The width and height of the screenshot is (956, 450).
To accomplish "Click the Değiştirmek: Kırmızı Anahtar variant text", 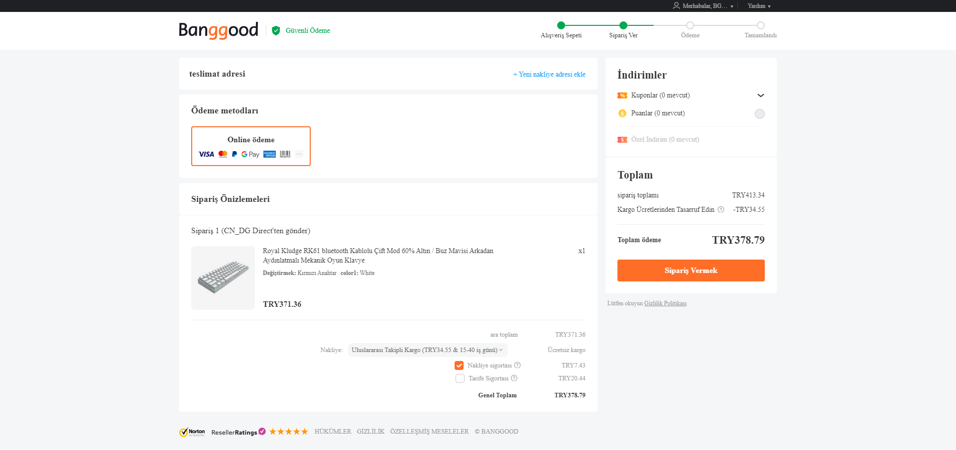I will [x=300, y=273].
